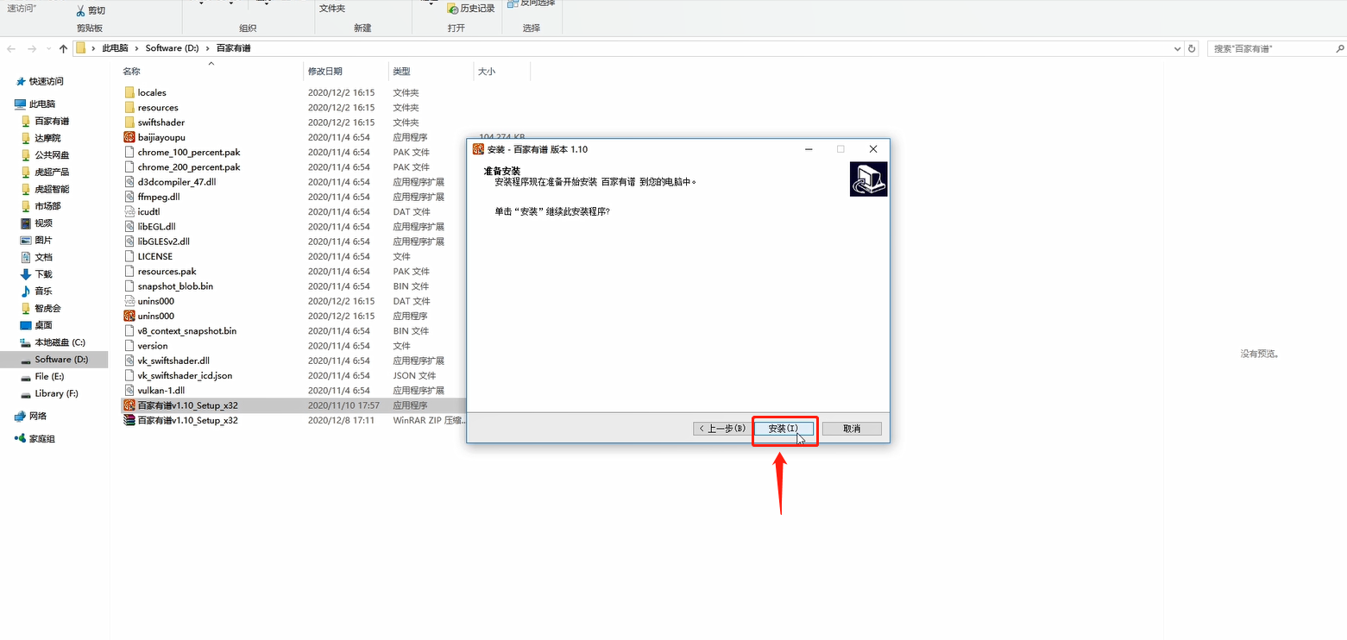The width and height of the screenshot is (1347, 640).
Task: Select the libEGL.dll file name
Action: tap(156, 227)
